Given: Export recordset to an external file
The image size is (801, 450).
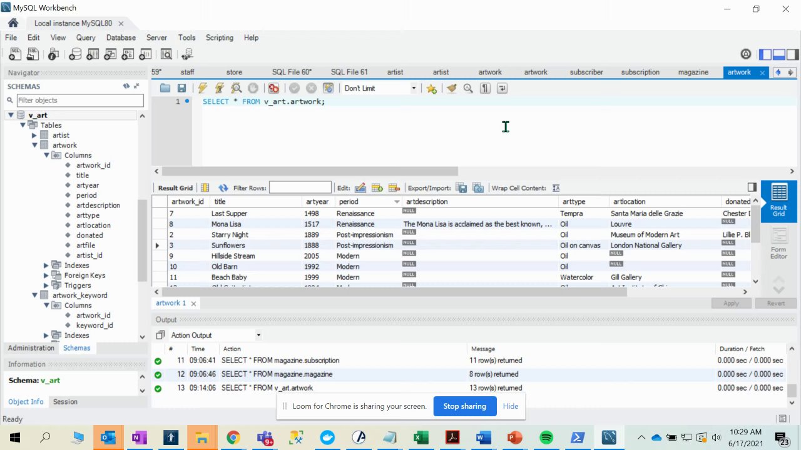Looking at the screenshot, I should [461, 187].
